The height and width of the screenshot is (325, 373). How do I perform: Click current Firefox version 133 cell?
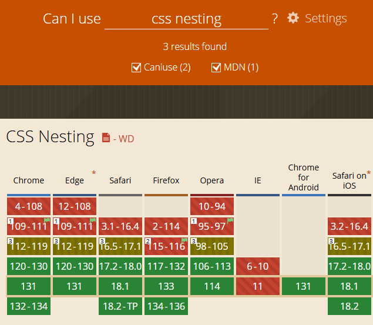(166, 286)
